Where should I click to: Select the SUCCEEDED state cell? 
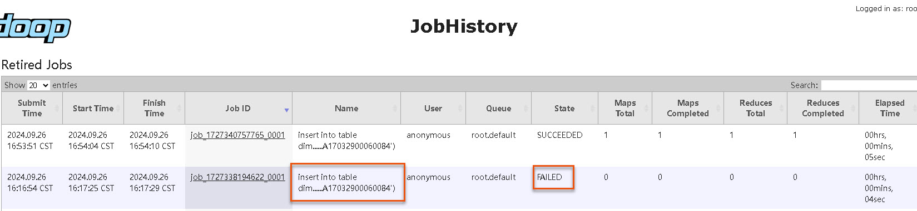(559, 135)
